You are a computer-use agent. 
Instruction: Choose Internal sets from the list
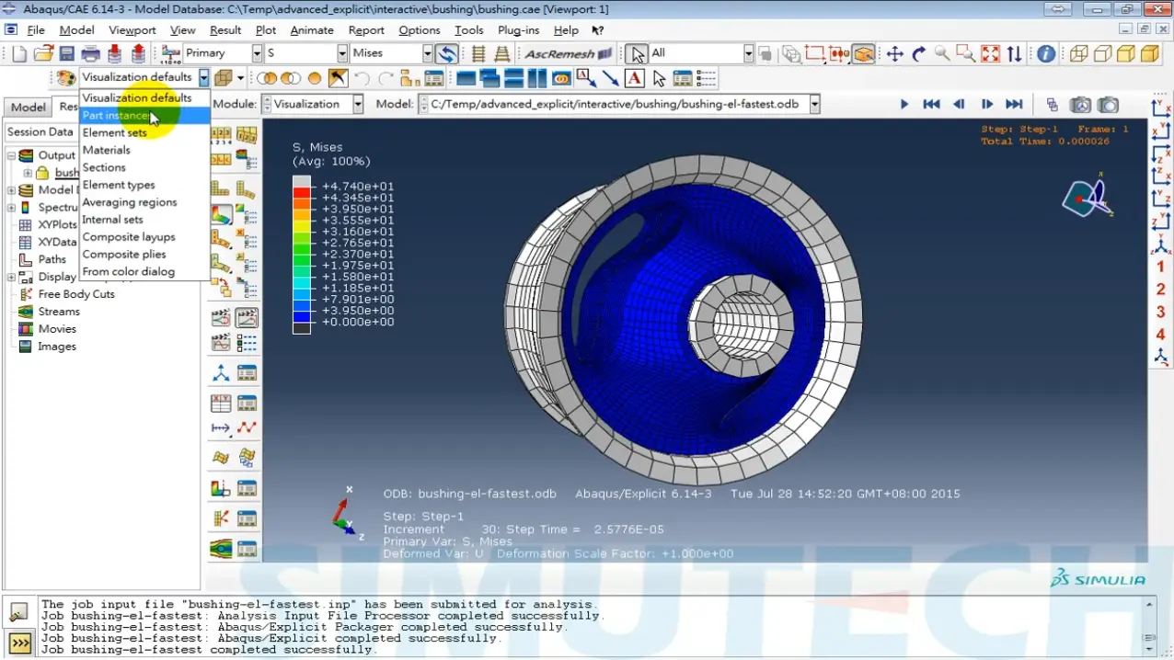coord(144,220)
